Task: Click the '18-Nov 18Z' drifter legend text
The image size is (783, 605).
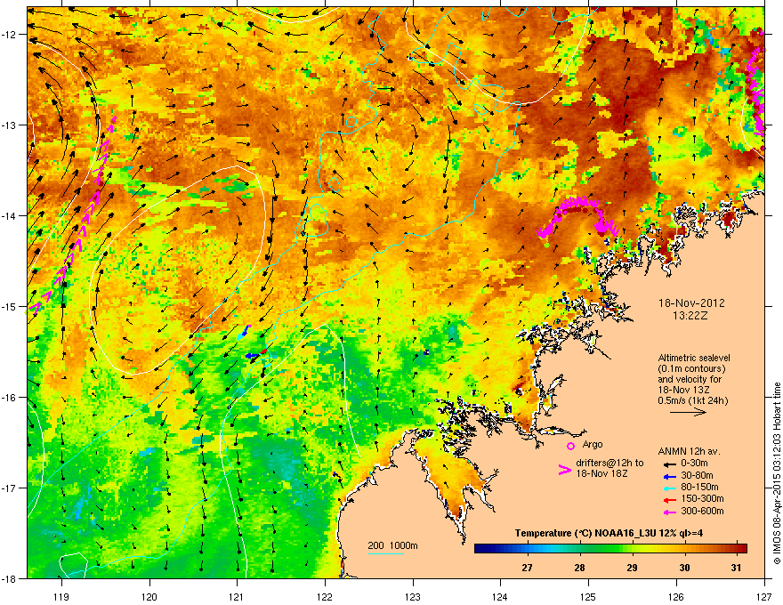Action: pyautogui.click(x=601, y=473)
